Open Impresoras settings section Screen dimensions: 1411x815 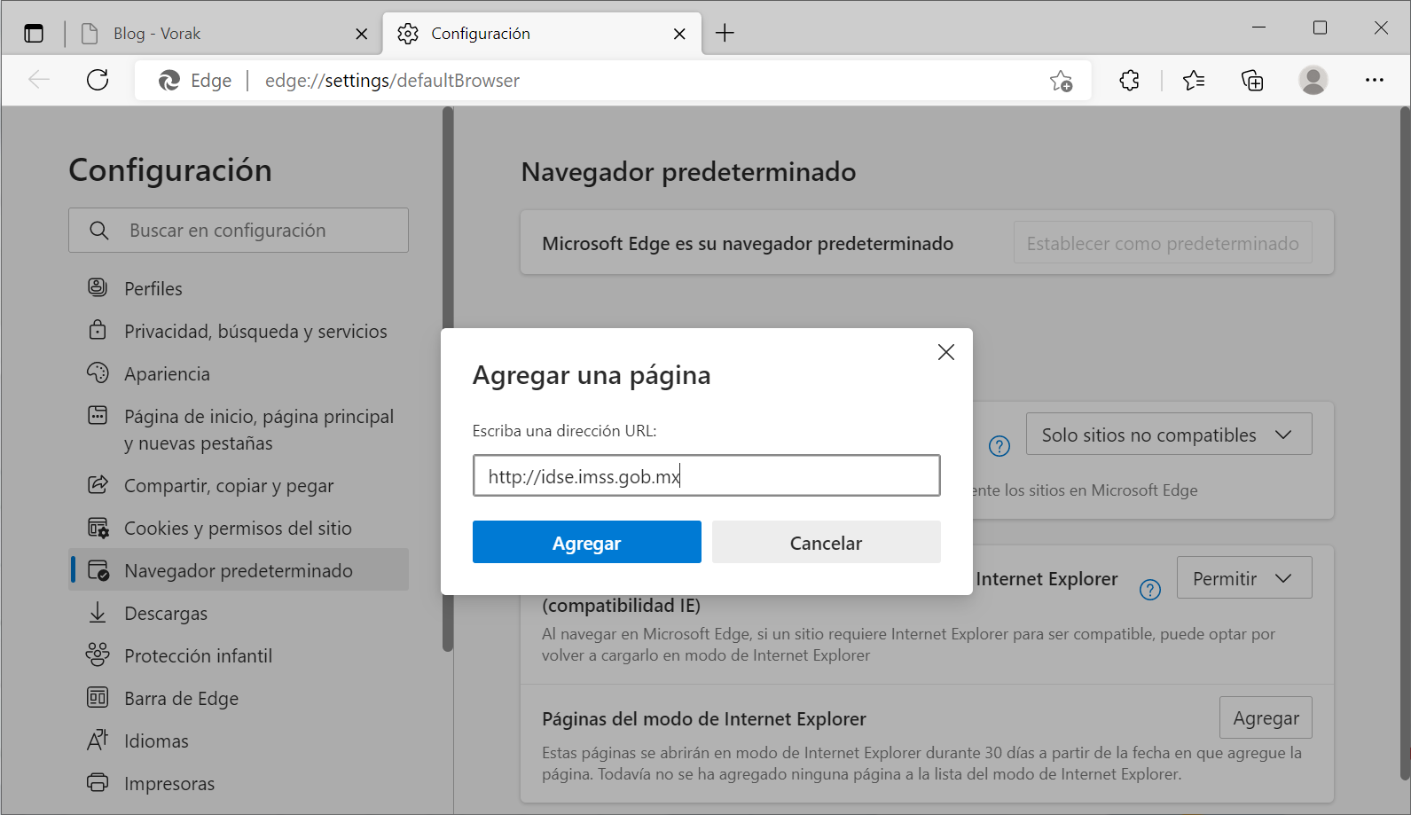point(239,783)
